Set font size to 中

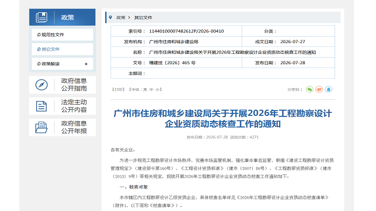tap(151, 90)
